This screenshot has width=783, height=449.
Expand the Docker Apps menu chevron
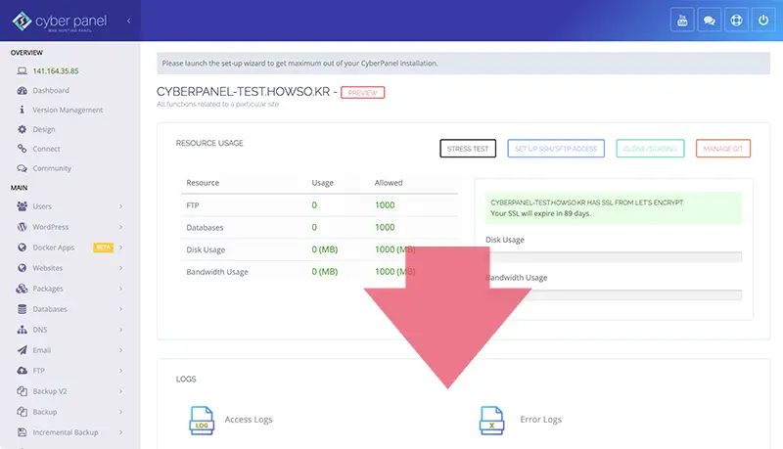click(x=120, y=247)
